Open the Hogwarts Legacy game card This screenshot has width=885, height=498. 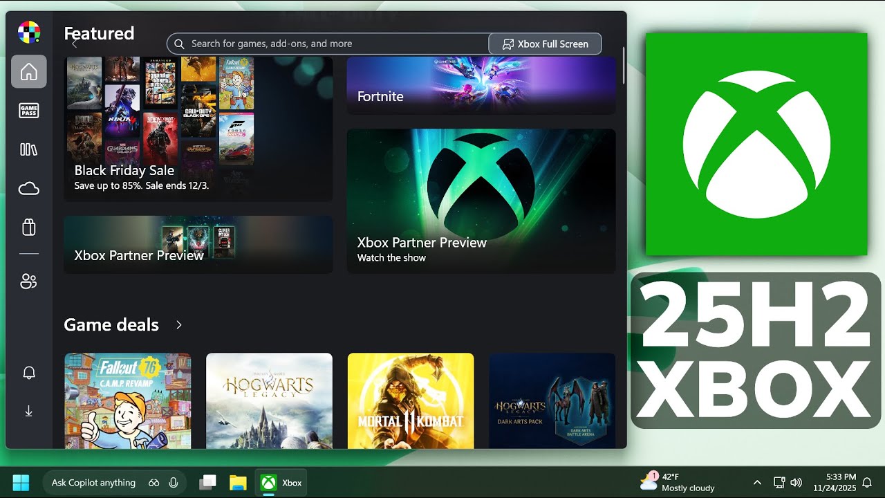click(x=269, y=401)
